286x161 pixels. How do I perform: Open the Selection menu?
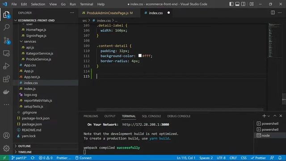pos(38,4)
